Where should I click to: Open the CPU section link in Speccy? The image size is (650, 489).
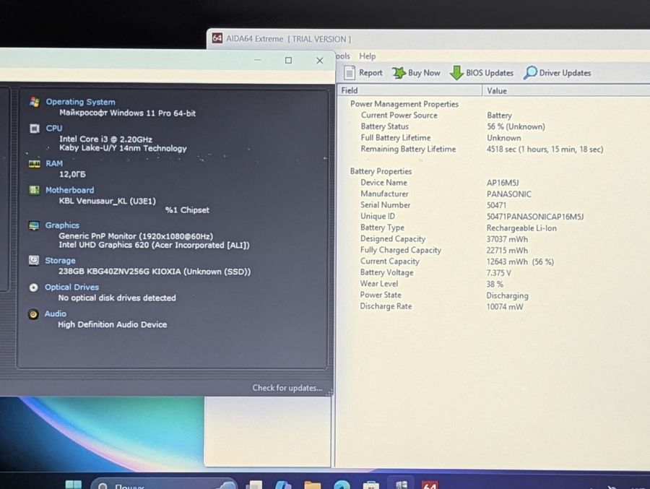tap(54, 128)
